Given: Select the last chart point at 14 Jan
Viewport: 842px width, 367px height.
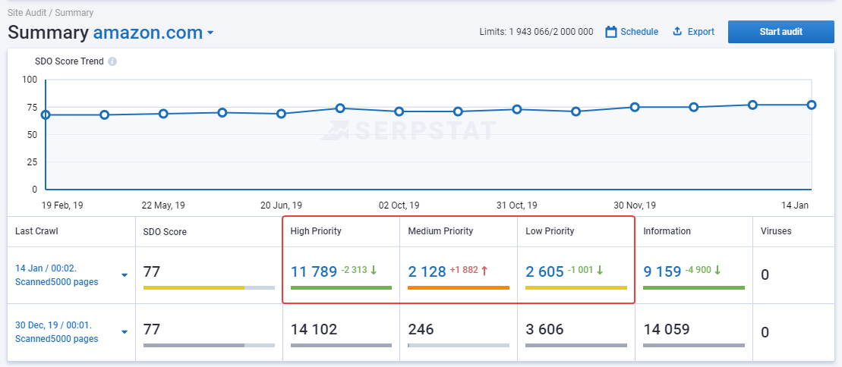Looking at the screenshot, I should [812, 105].
